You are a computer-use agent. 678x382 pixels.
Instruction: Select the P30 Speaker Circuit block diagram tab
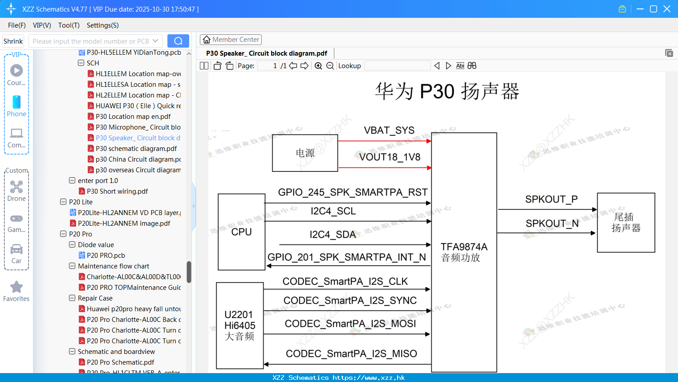pos(267,53)
